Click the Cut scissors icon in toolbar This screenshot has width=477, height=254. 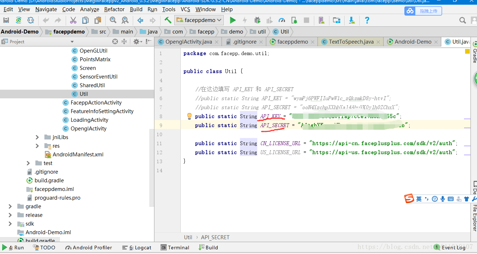pyautogui.click(x=73, y=20)
